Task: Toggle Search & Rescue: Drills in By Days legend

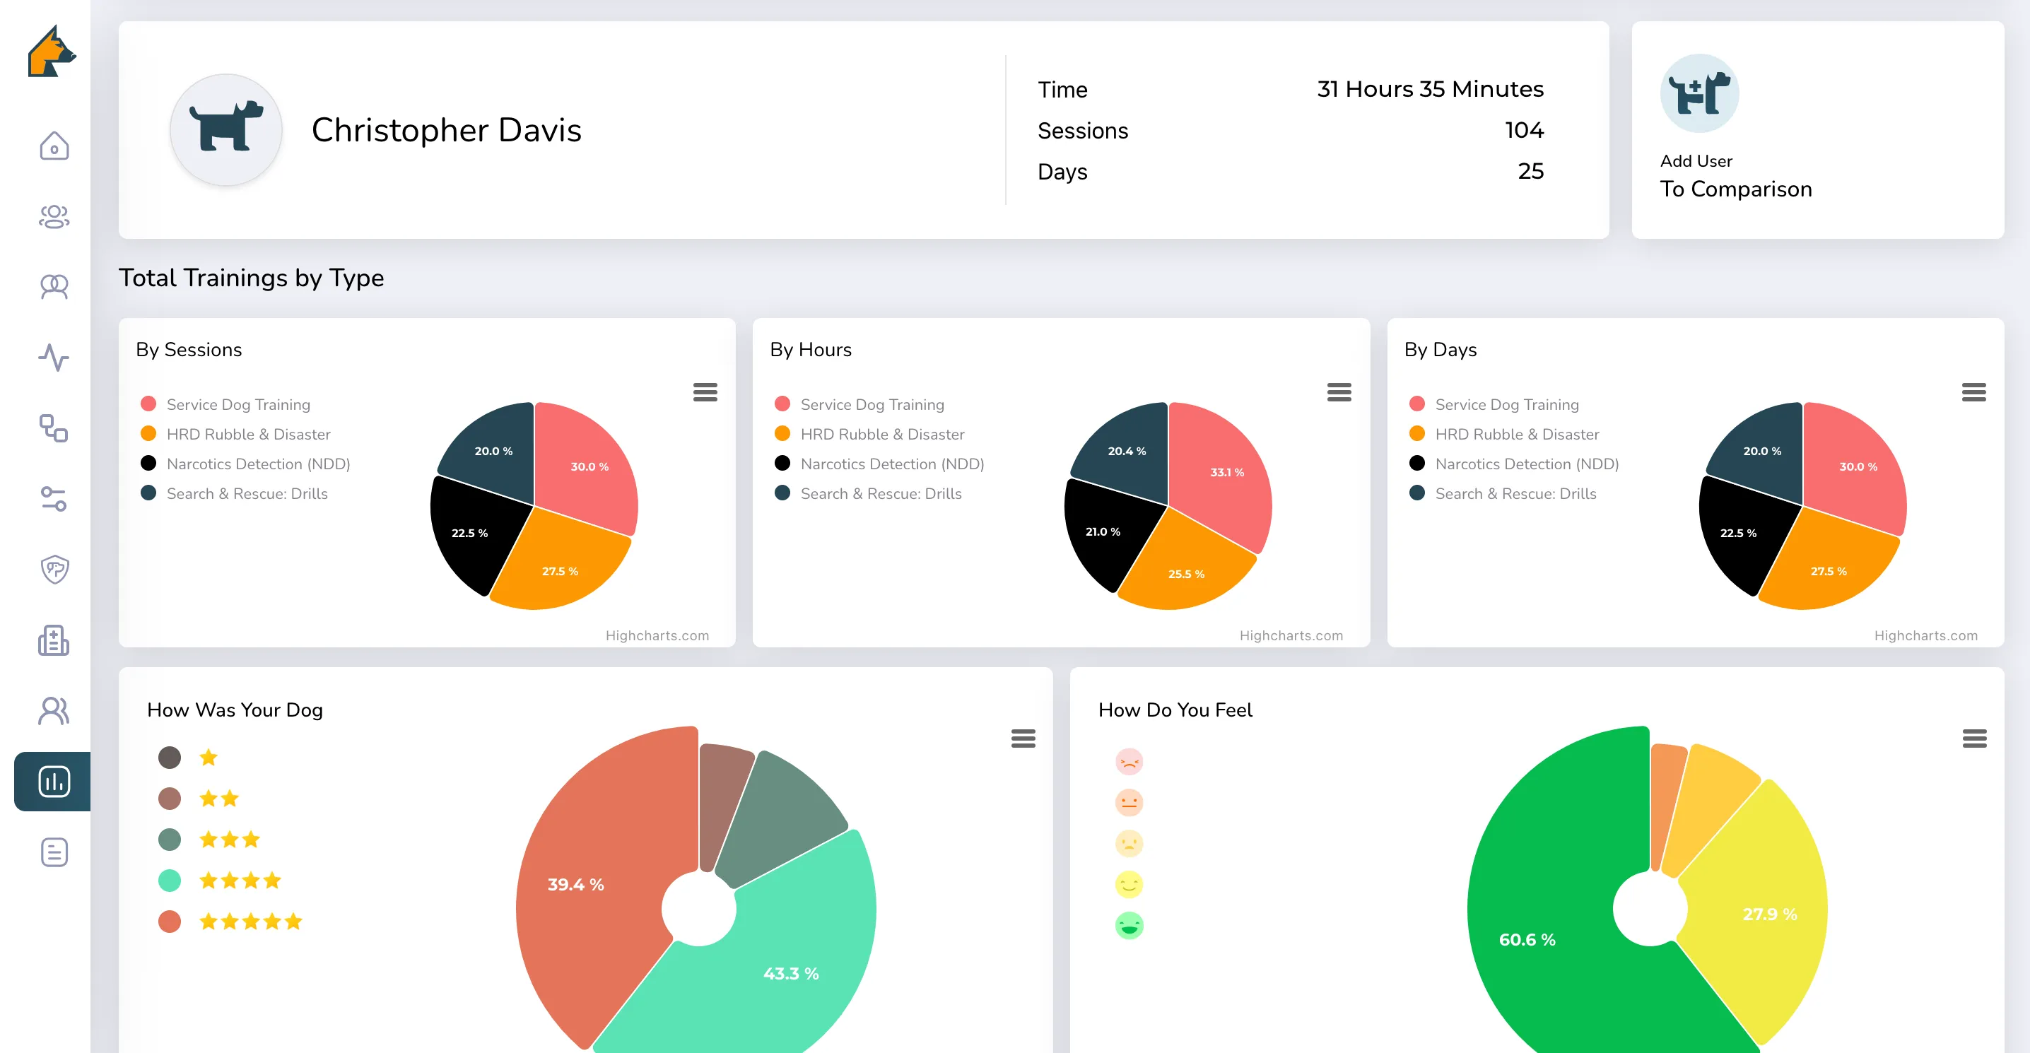Action: [x=1503, y=494]
